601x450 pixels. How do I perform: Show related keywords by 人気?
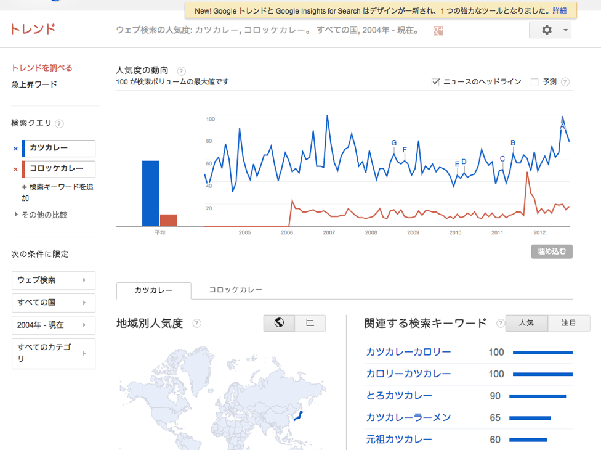point(526,323)
